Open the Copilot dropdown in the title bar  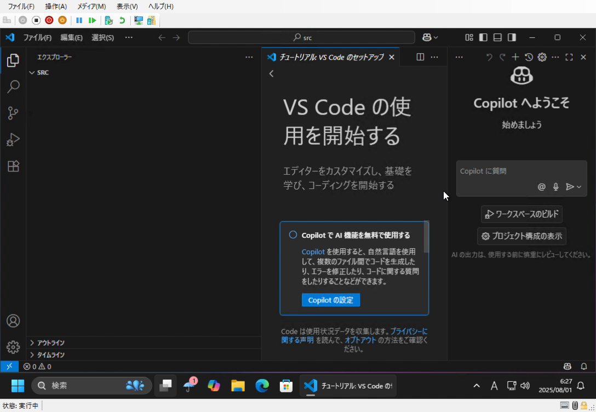430,37
